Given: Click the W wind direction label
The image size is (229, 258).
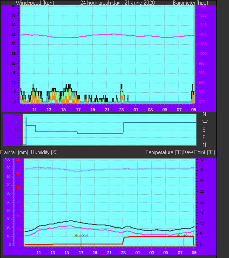Looking at the screenshot, I should 205,122.
